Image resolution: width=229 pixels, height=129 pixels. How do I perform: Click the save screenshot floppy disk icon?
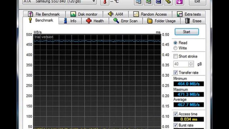pos(158,2)
